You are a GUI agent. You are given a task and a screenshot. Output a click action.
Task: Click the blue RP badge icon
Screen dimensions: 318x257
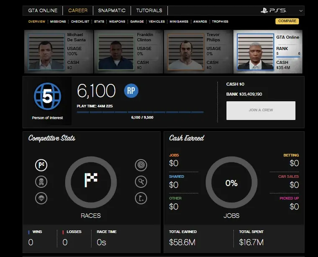coord(131,91)
